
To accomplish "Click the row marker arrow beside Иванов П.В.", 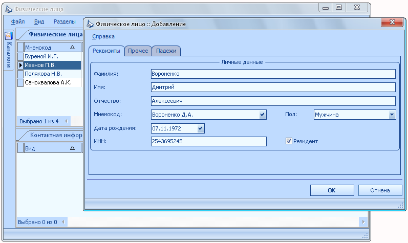I will (20, 65).
